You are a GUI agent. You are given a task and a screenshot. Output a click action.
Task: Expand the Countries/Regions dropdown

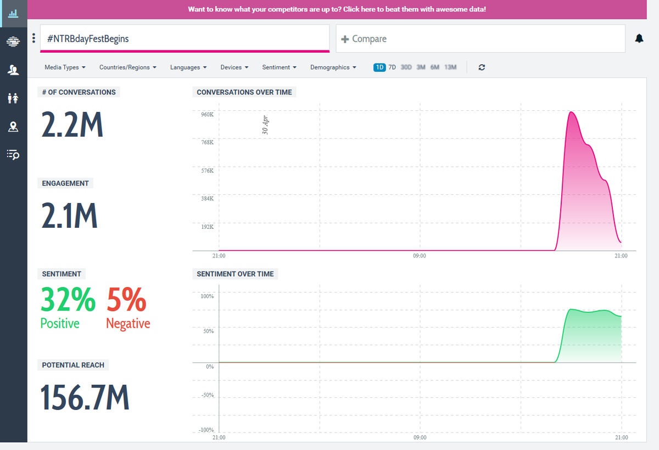128,67
